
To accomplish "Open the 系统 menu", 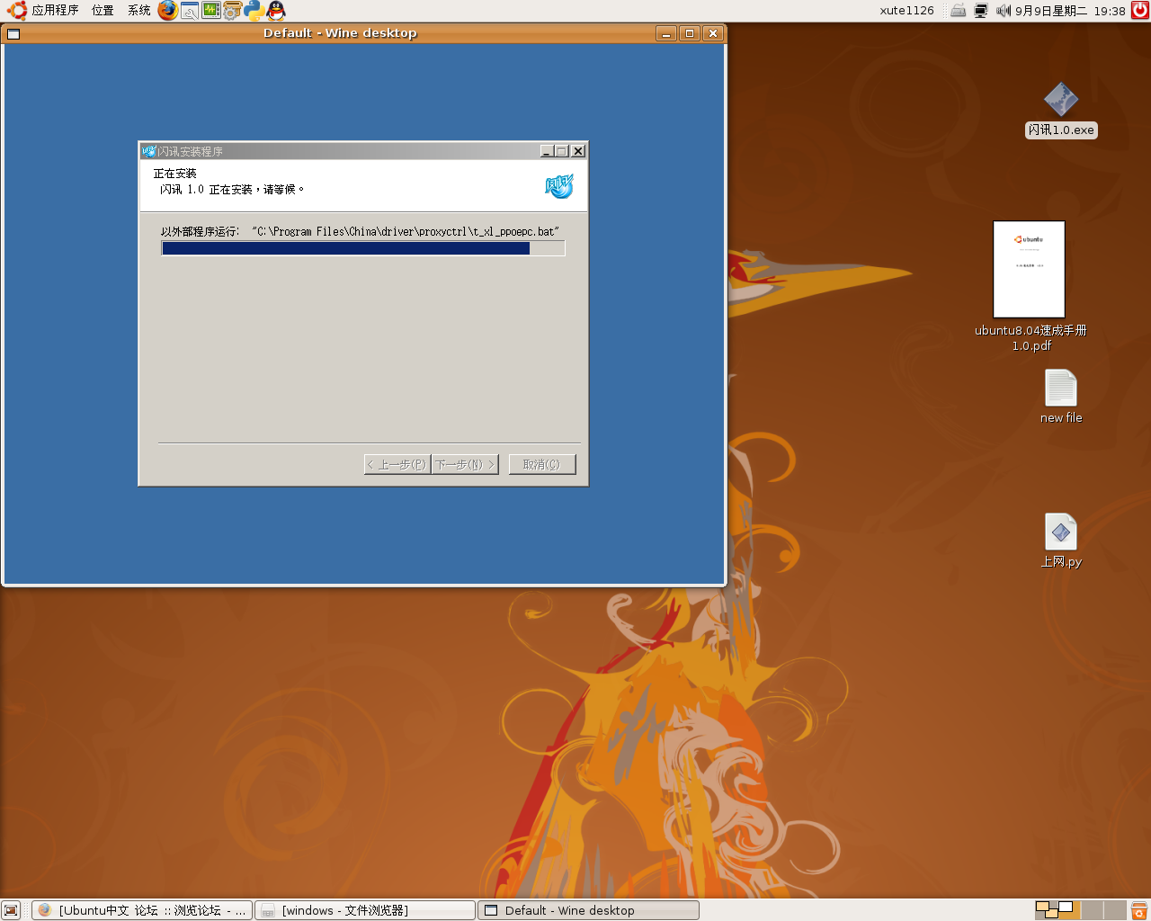I will point(139,11).
